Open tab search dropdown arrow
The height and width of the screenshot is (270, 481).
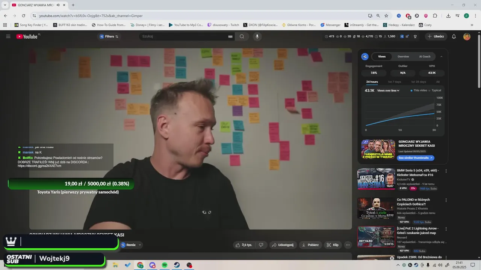pyautogui.click(x=5, y=5)
